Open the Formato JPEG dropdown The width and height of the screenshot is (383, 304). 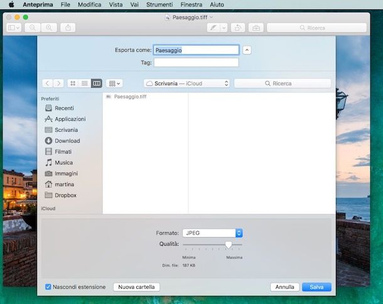[212, 233]
